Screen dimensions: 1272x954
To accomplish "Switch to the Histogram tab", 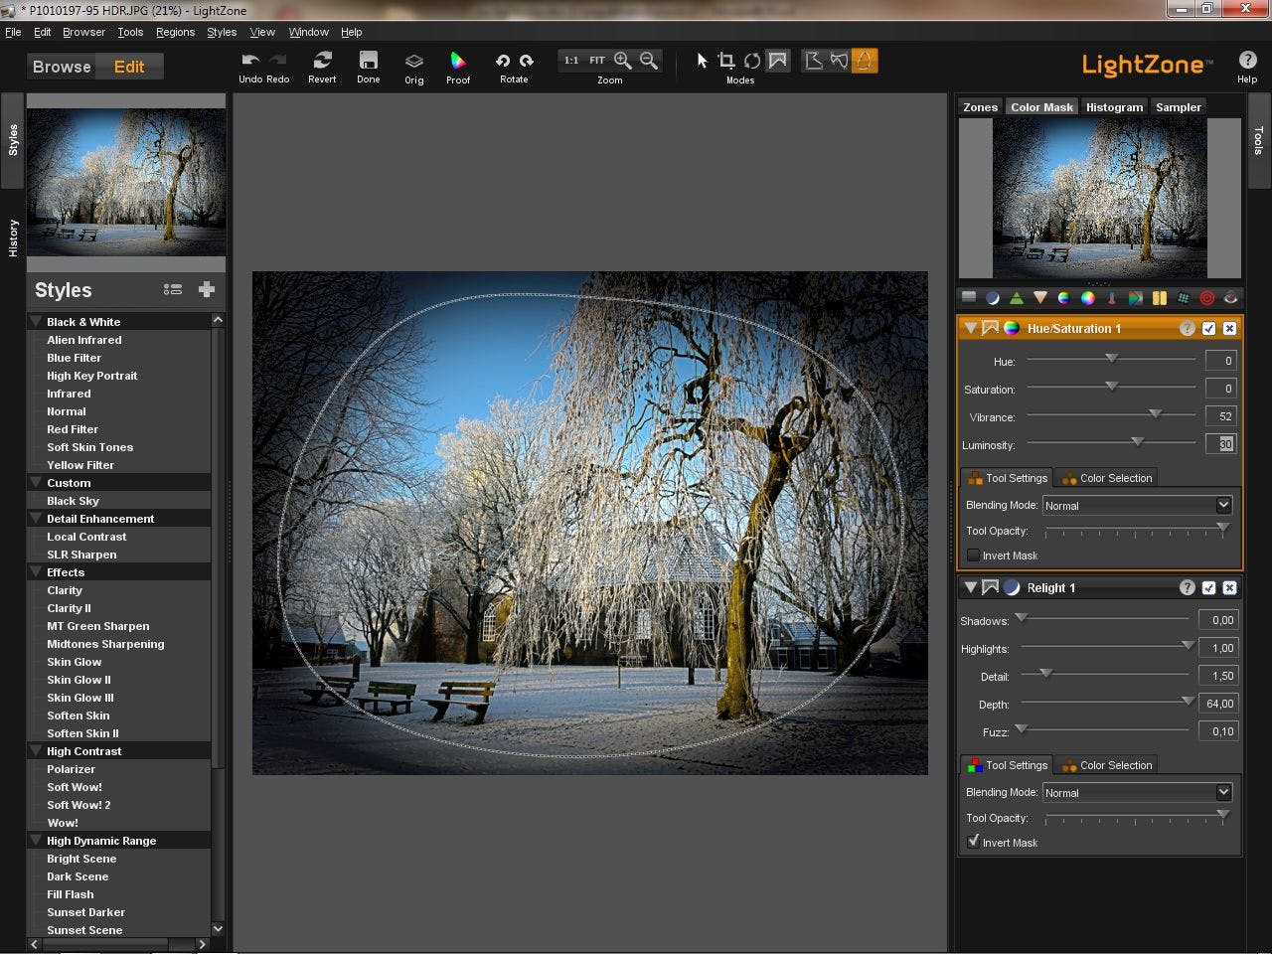I will tap(1113, 107).
